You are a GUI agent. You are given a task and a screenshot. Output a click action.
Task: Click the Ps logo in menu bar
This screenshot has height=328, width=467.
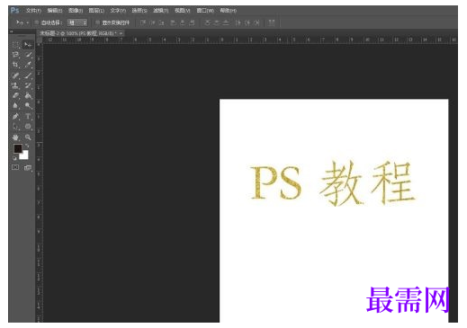pos(14,11)
